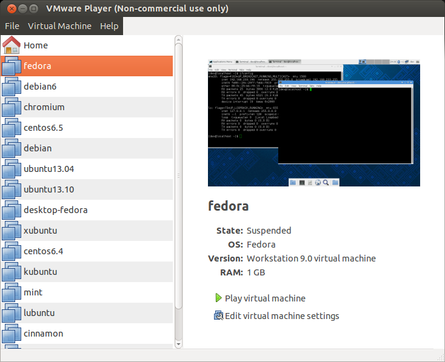The image size is (445, 362).
Task: Select the desktop-fedora list entry text
Action: [x=56, y=210]
